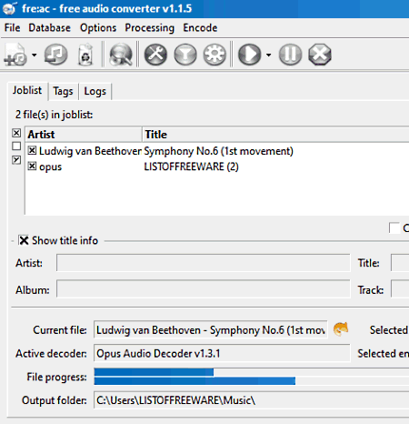Click the Add audio files icon
Image resolution: width=409 pixels, height=424 pixels.
coord(15,55)
